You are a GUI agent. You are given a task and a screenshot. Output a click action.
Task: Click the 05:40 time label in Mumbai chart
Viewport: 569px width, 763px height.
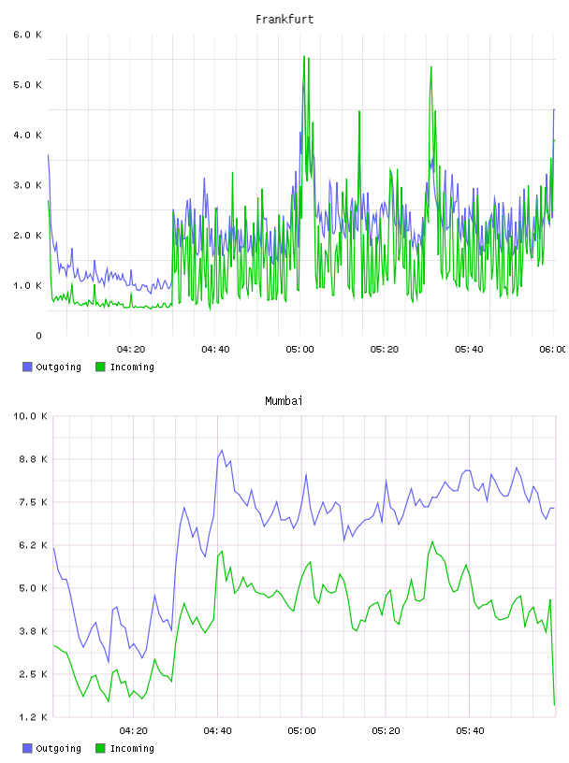pos(470,731)
